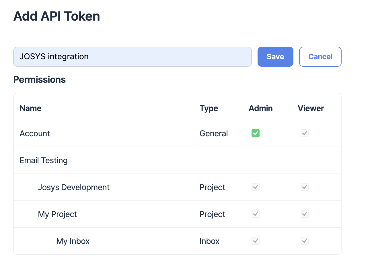Toggle Viewer checkbox for My Inbox

305,241
